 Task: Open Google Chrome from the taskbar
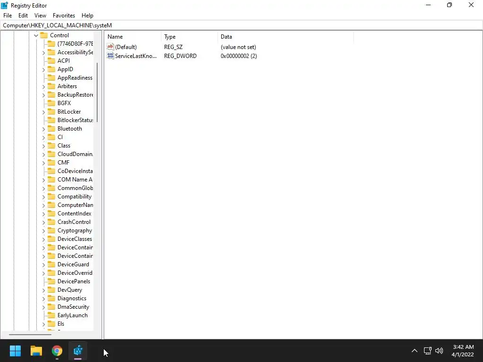click(x=57, y=351)
